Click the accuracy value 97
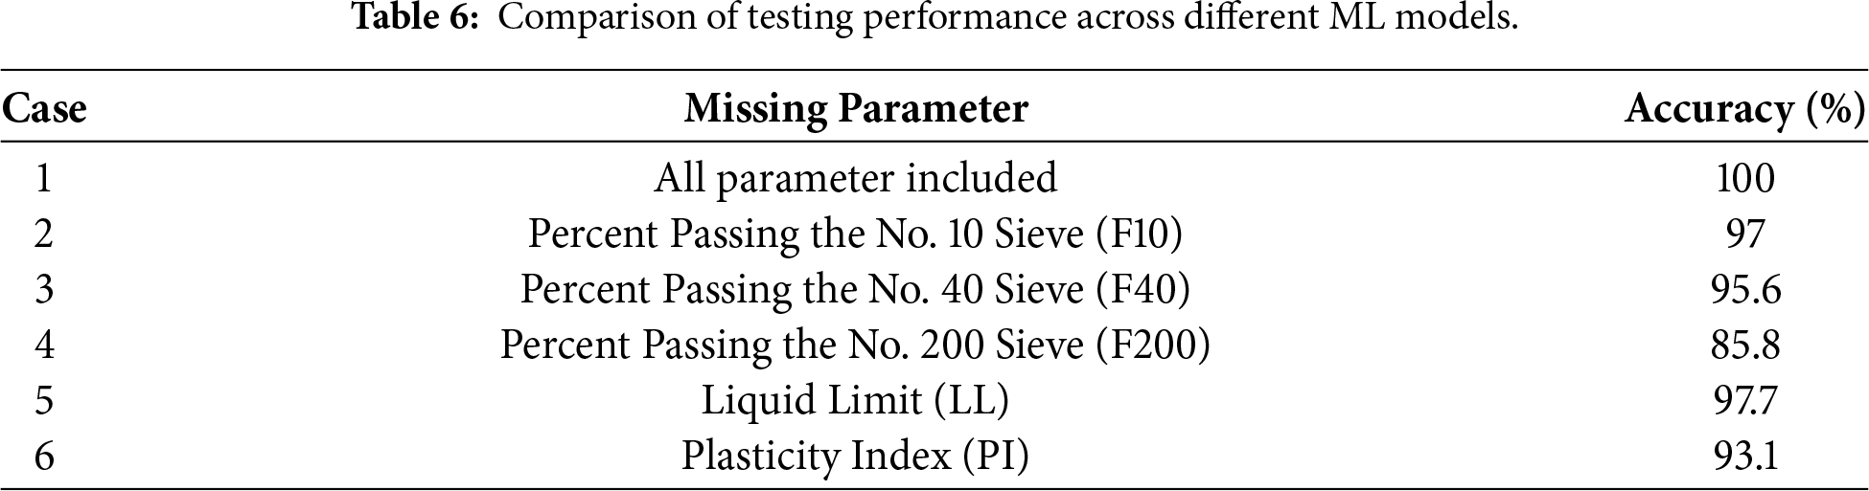This screenshot has width=1869, height=491. (1745, 234)
